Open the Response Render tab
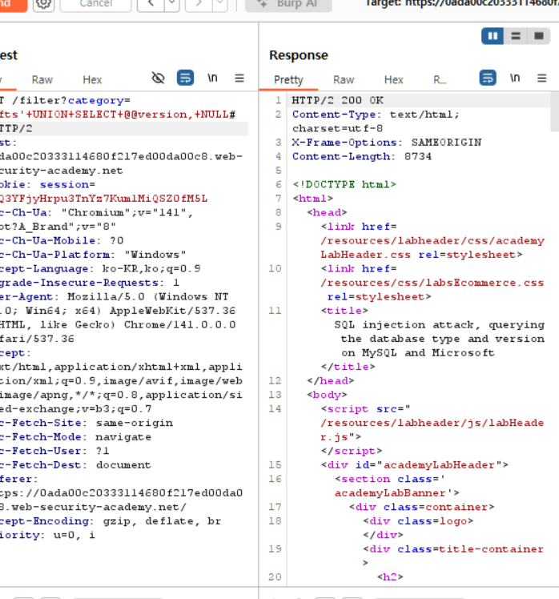Viewport: 559px width, 599px height. [x=440, y=79]
